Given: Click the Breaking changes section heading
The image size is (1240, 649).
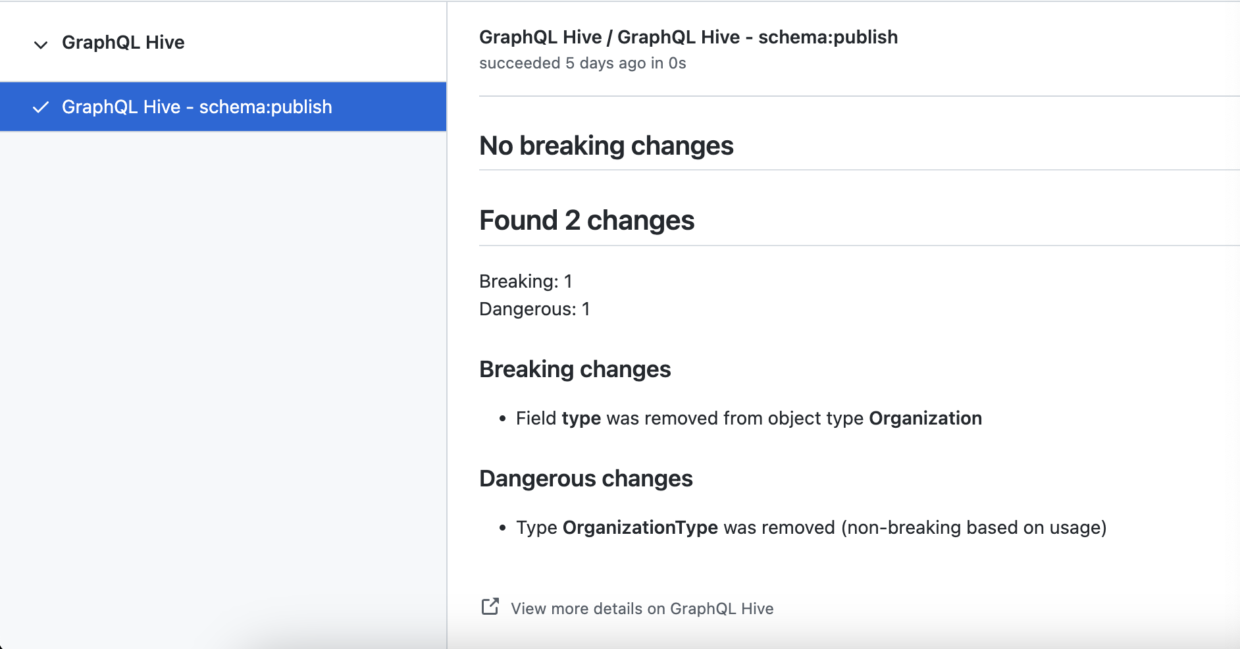Looking at the screenshot, I should tap(575, 370).
